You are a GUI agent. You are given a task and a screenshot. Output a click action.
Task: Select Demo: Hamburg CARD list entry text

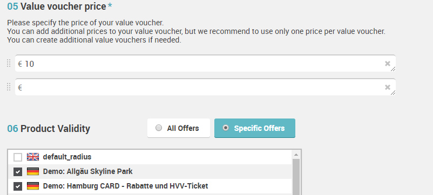click(125, 186)
